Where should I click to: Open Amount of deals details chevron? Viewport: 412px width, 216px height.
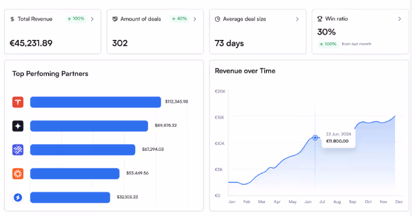195,19
